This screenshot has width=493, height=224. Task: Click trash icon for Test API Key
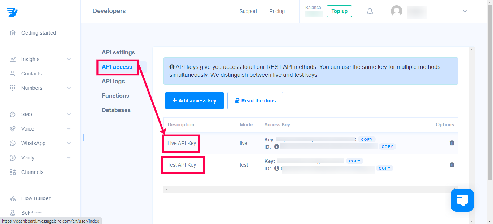point(451,164)
